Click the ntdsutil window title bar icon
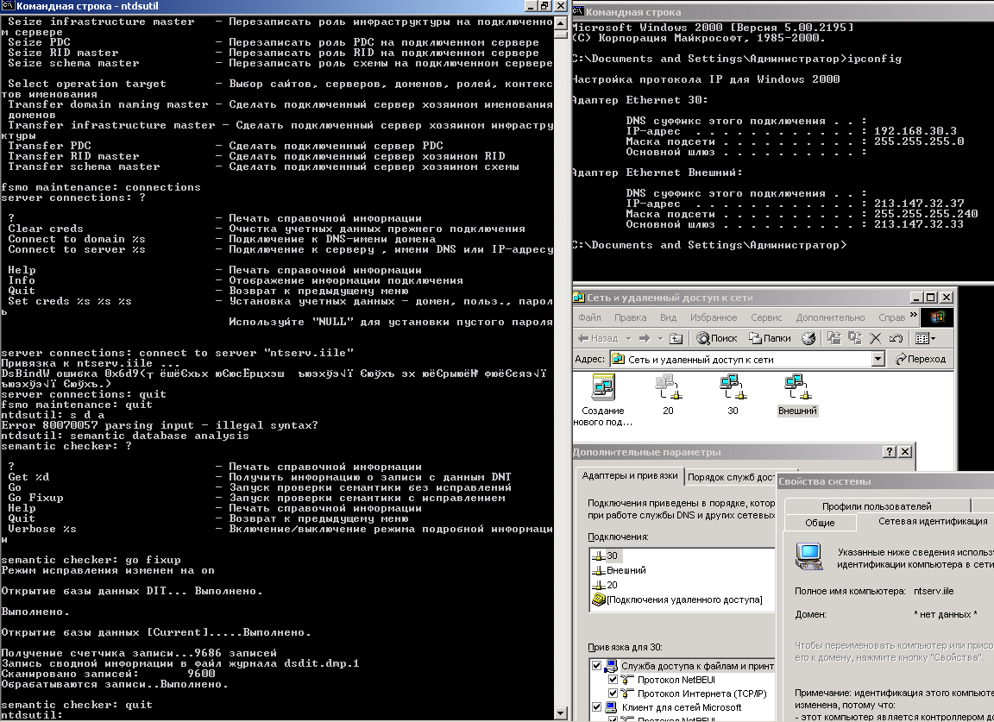Screen dimensions: 994x722 [x=8, y=6]
